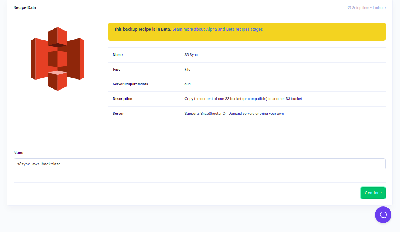This screenshot has height=232, width=400.
Task: Click the Continue button
Action: pyautogui.click(x=373, y=193)
